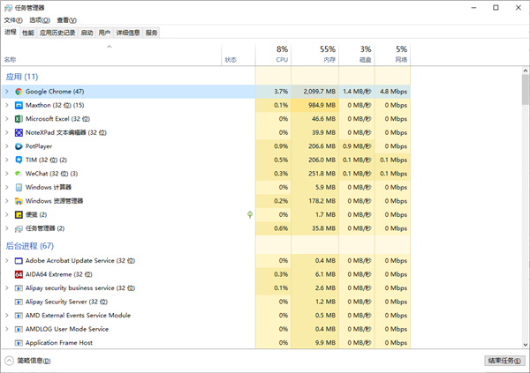Expand the WeChat process group

pyautogui.click(x=7, y=174)
